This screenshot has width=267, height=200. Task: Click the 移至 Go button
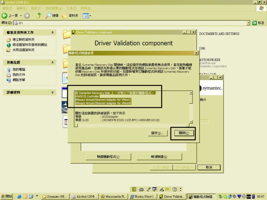tap(258, 23)
